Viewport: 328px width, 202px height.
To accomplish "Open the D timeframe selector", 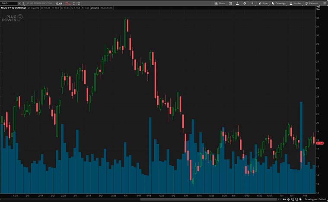I will click(252, 3).
